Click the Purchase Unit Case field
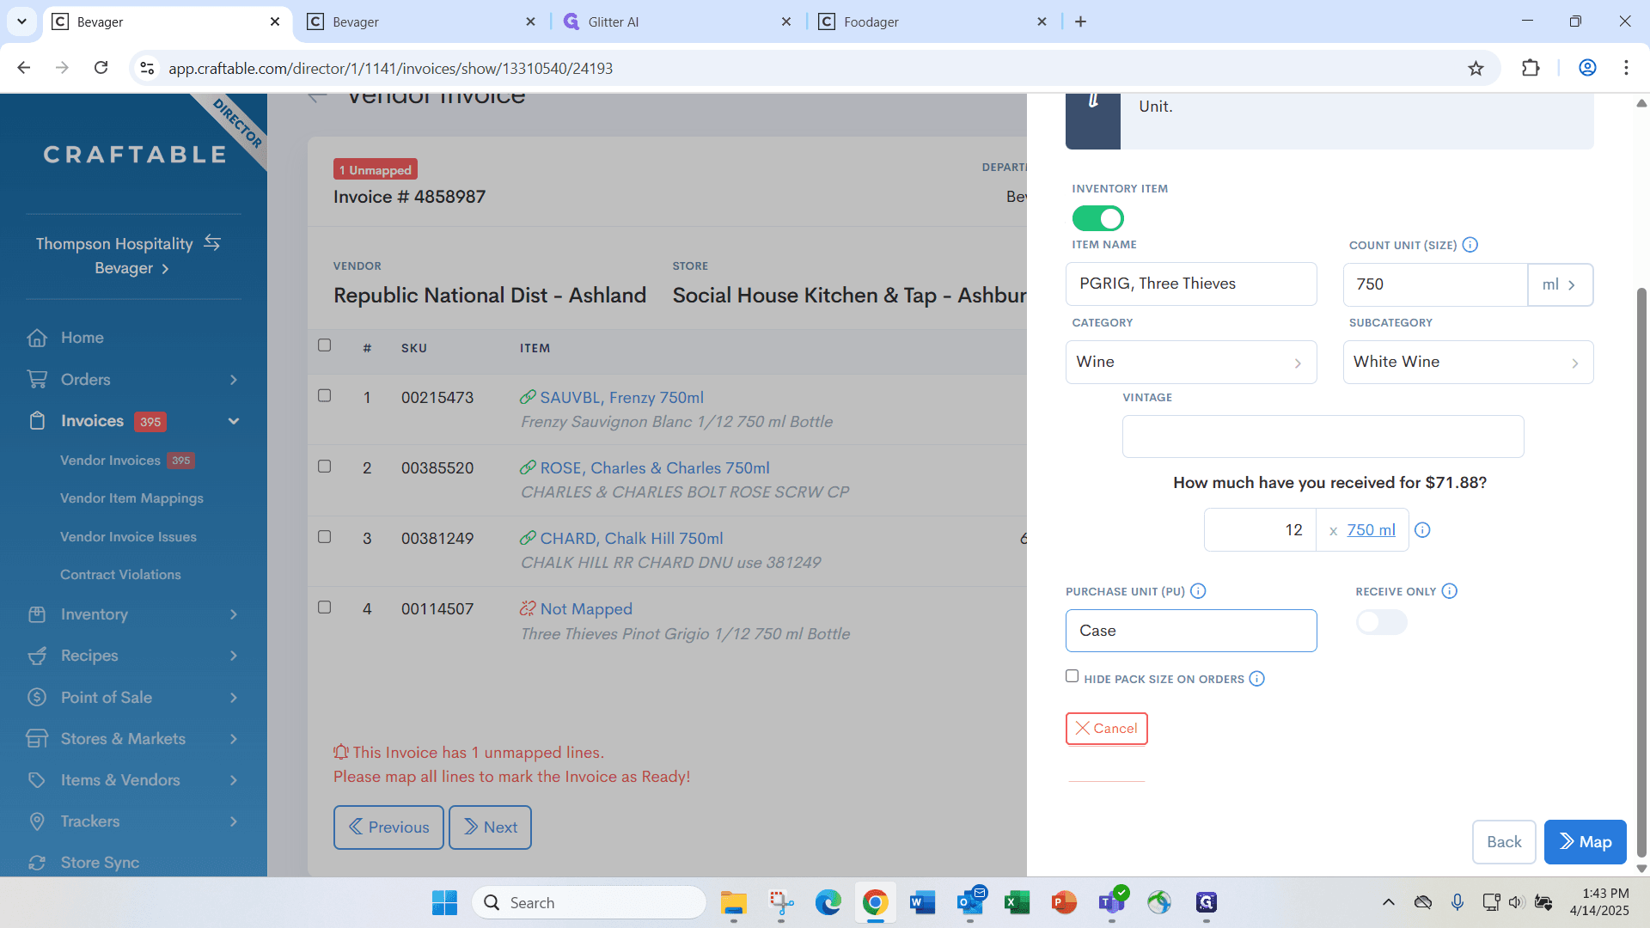The width and height of the screenshot is (1650, 928). tap(1191, 631)
